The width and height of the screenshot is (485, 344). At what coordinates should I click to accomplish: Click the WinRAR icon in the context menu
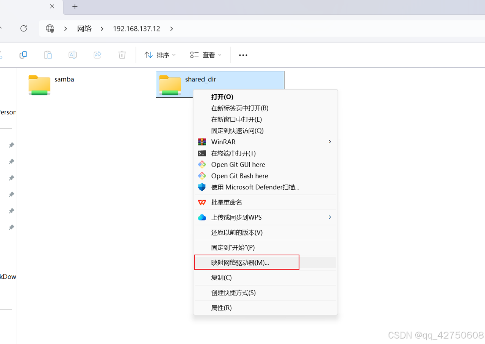(202, 142)
